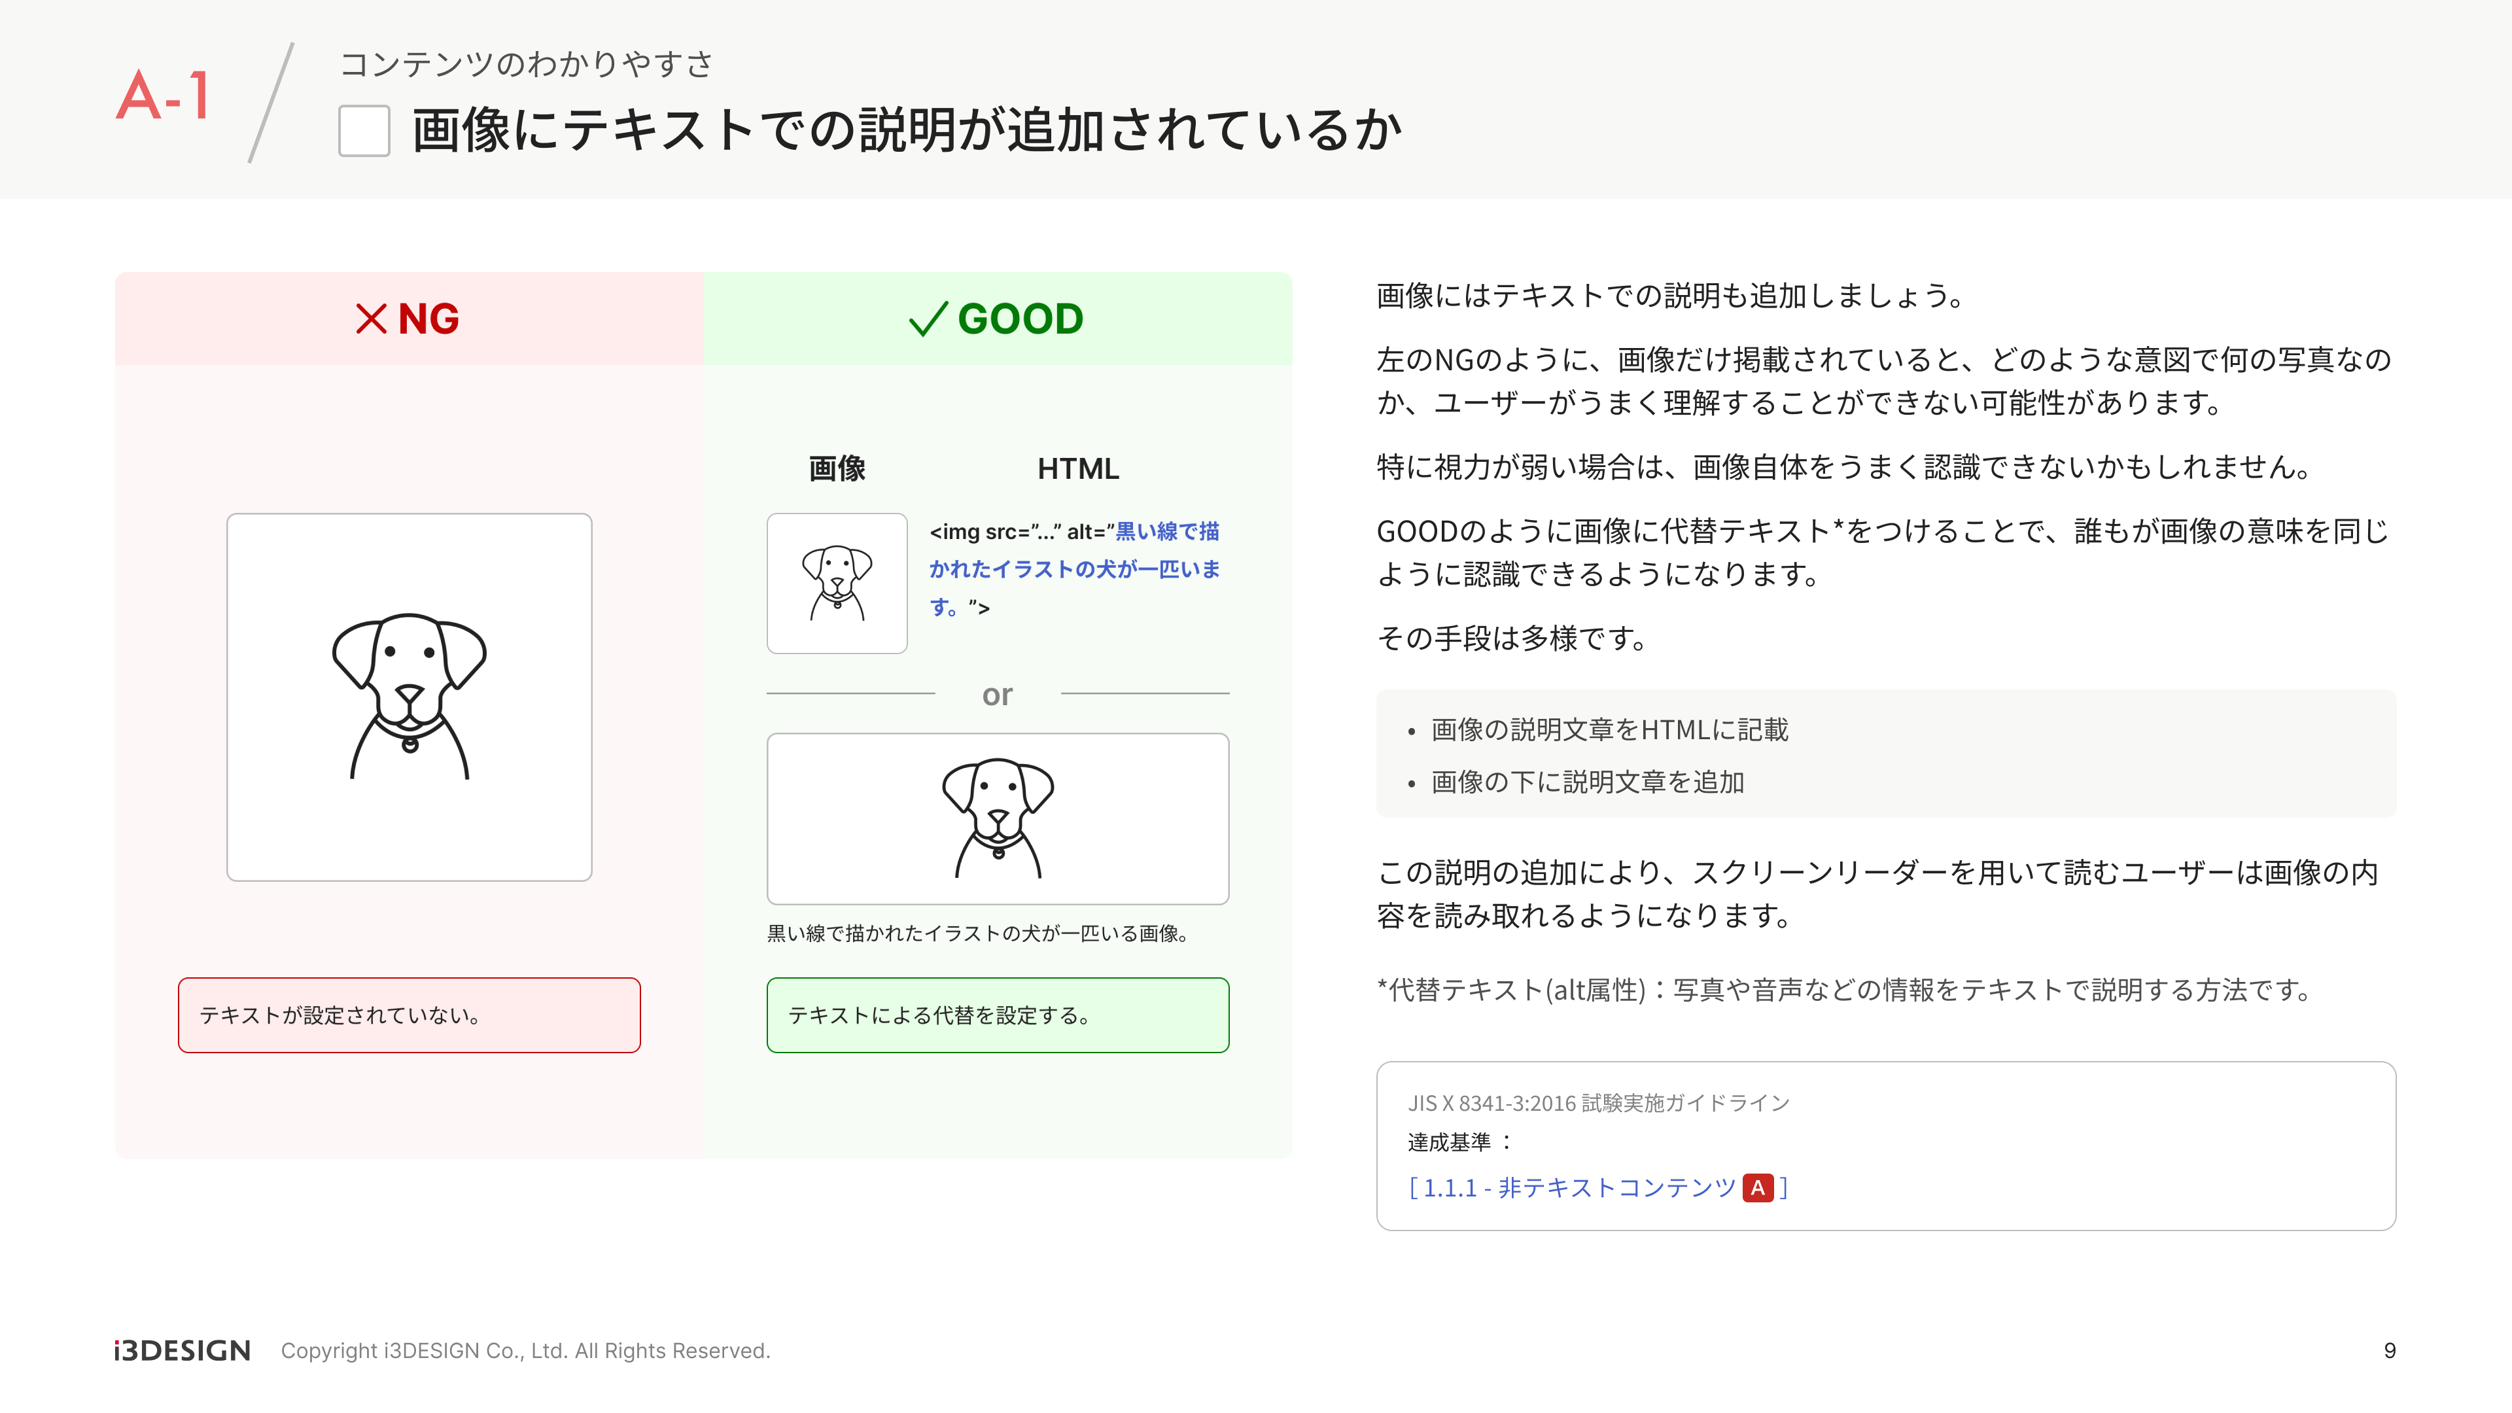Click the dog illustration below the "or" divider

click(x=998, y=818)
